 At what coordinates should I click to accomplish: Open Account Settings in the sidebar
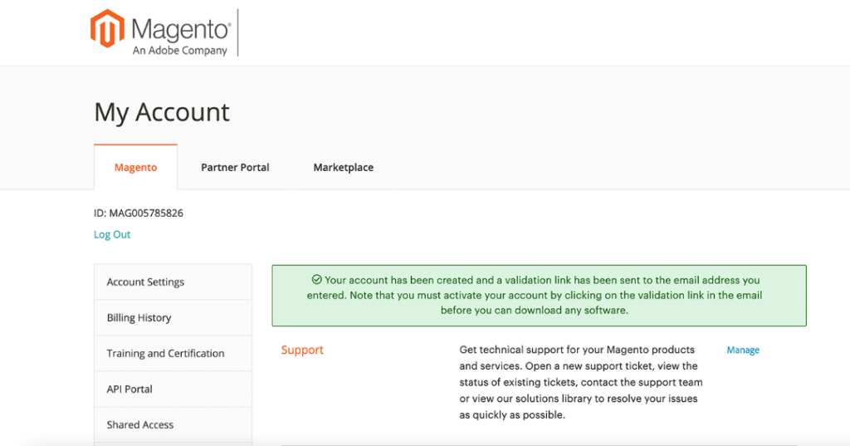point(173,282)
